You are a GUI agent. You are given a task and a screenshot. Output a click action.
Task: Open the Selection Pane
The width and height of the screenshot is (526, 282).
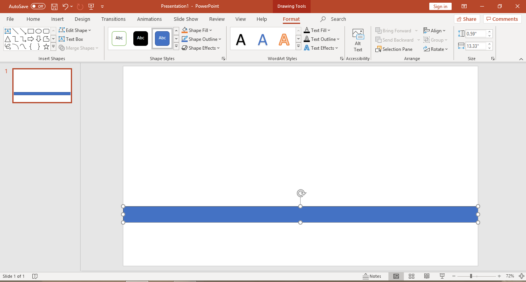tap(394, 49)
